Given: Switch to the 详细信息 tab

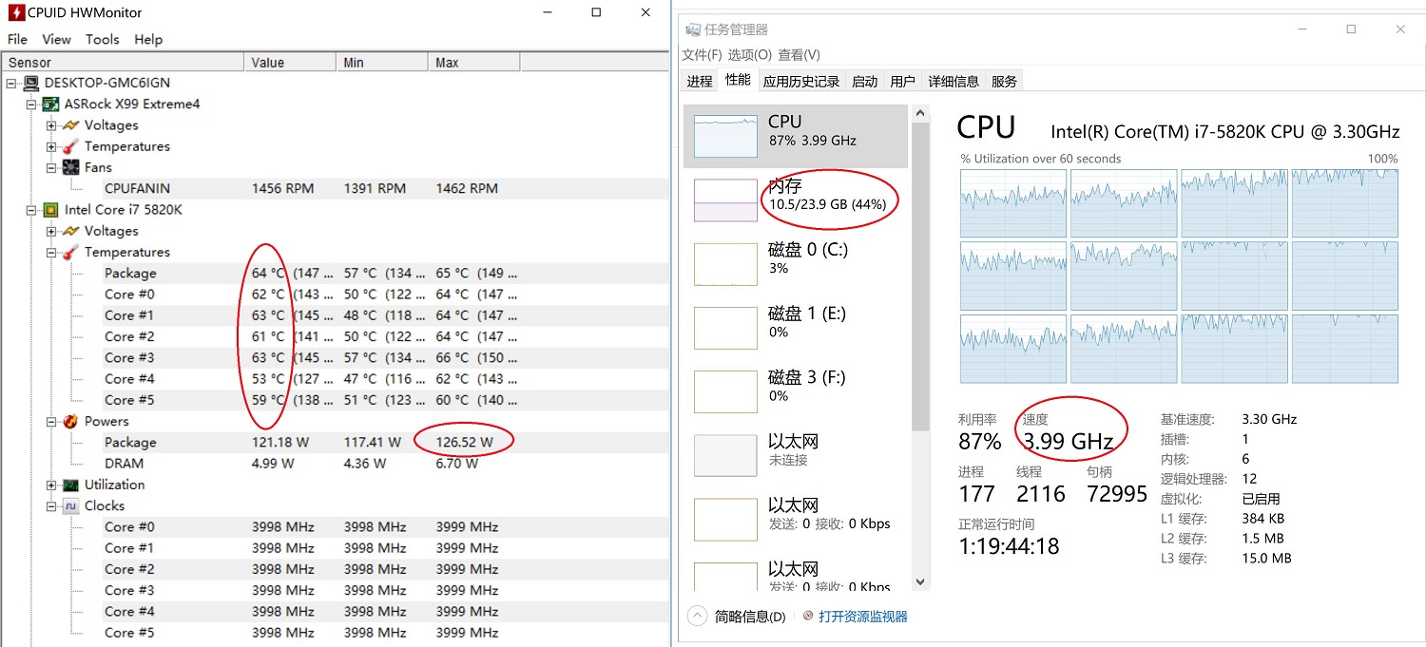Looking at the screenshot, I should coord(954,81).
